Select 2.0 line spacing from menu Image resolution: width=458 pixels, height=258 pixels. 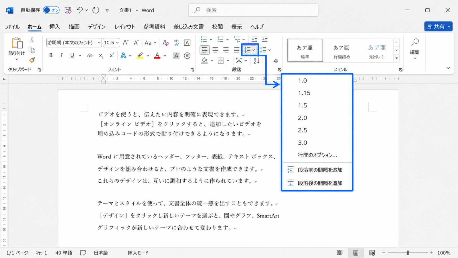pyautogui.click(x=317, y=118)
